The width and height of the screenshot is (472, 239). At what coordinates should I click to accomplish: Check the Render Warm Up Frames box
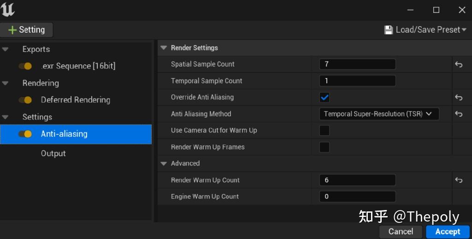324,147
